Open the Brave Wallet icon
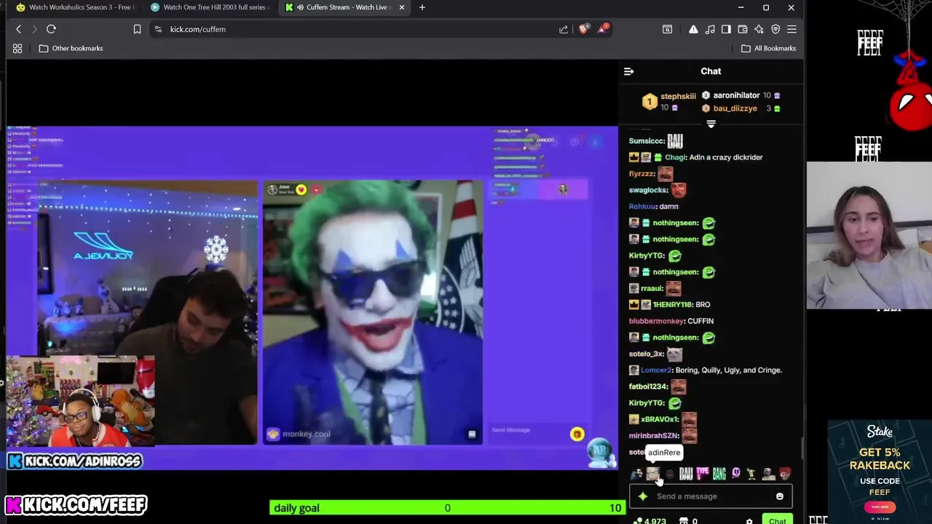 pyautogui.click(x=743, y=29)
